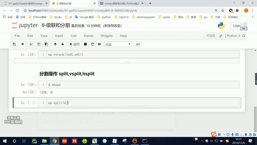
Task: Reload the page
Action: [17, 10]
